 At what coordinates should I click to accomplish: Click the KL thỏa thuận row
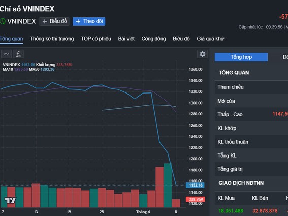(x=251, y=142)
